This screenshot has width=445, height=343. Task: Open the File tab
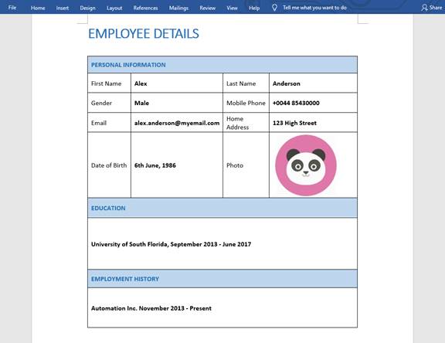[x=12, y=8]
